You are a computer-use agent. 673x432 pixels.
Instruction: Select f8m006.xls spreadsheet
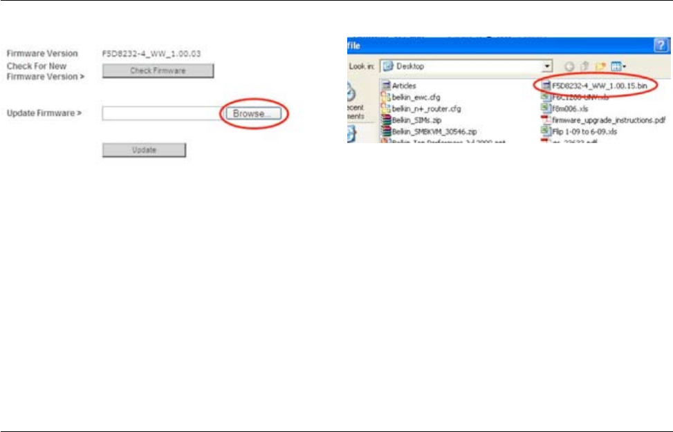tap(564, 109)
